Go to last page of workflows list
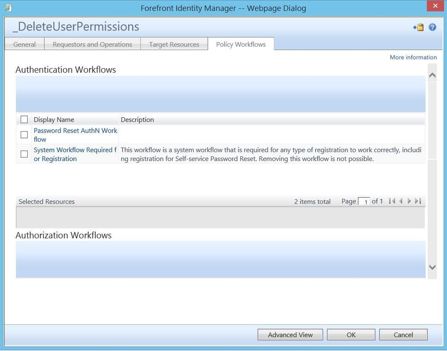The width and height of the screenshot is (447, 351). click(x=418, y=201)
